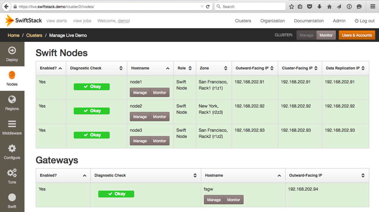The image size is (379, 212).
Task: Click the padlock site security icon
Action: [x=15, y=6]
